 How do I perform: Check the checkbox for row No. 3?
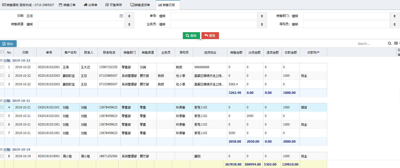point(2,84)
